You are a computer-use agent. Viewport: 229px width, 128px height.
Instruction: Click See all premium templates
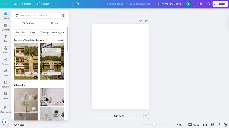coord(60,40)
